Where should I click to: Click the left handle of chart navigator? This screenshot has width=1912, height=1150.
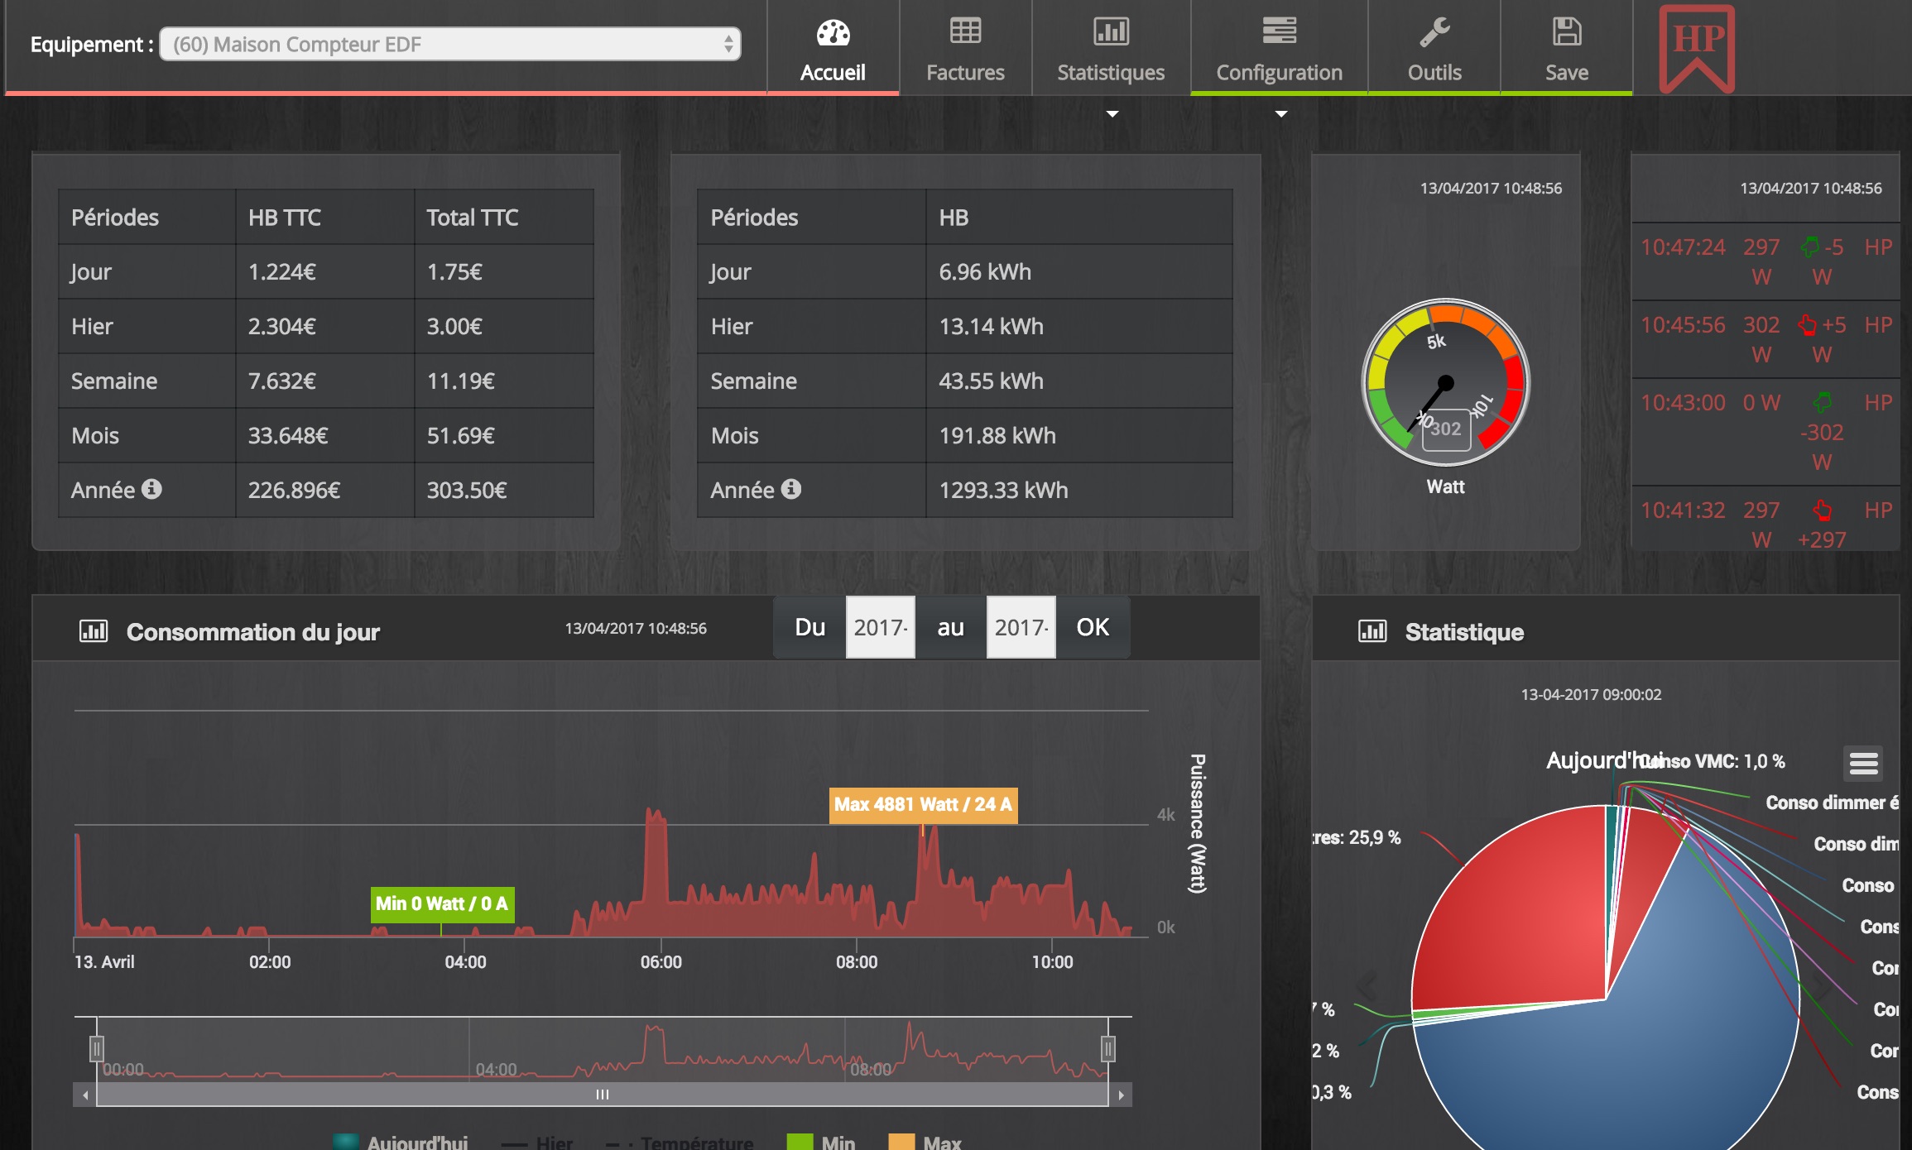pos(97,1049)
